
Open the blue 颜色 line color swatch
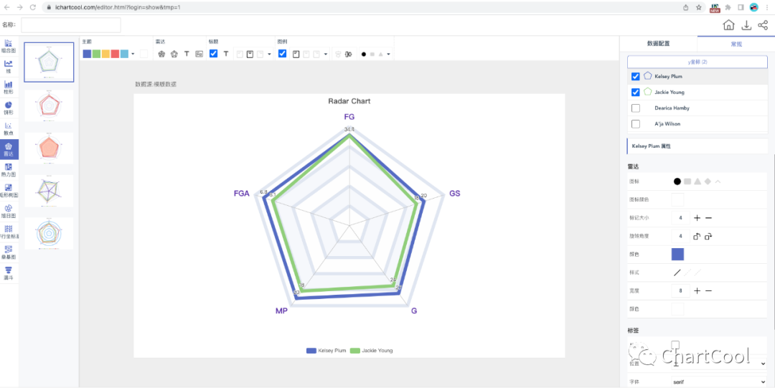tap(677, 254)
